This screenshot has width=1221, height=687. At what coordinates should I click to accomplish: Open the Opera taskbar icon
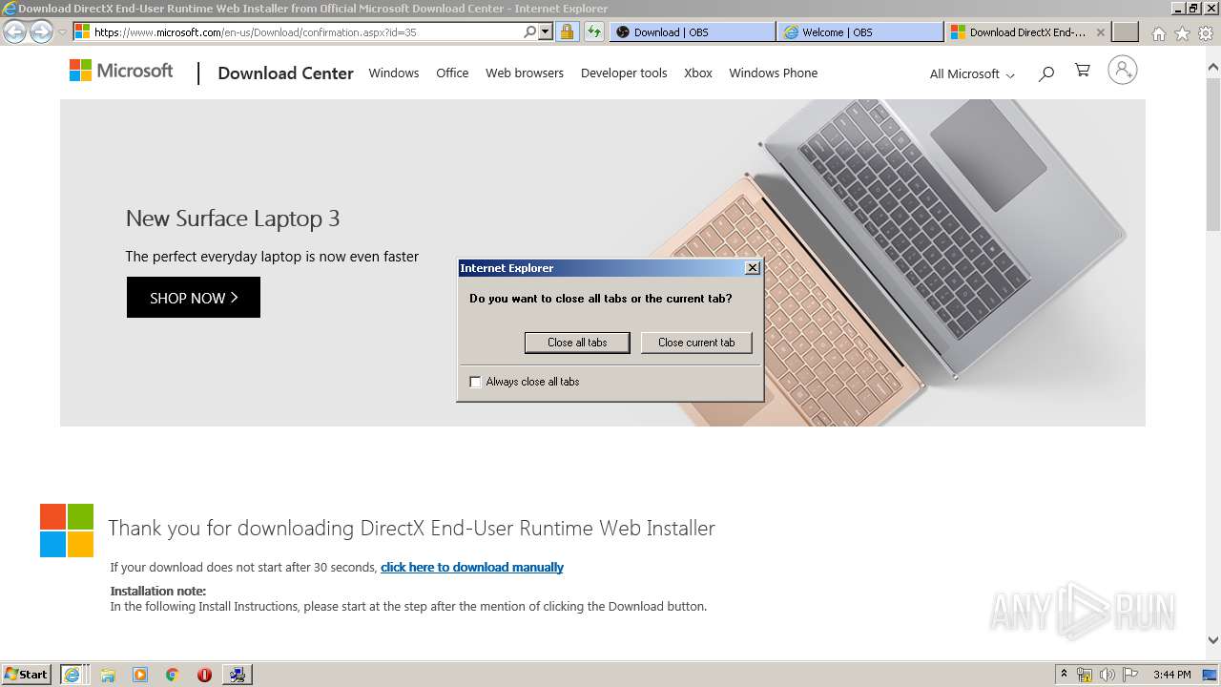pyautogui.click(x=204, y=675)
